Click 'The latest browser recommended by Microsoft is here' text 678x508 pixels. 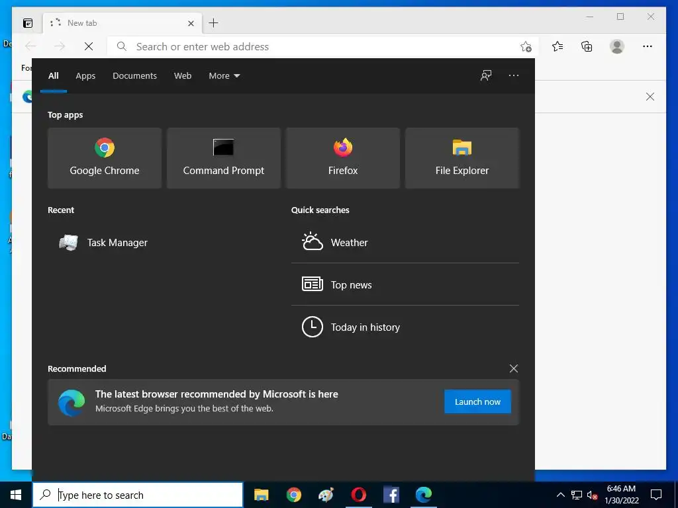coord(217,394)
